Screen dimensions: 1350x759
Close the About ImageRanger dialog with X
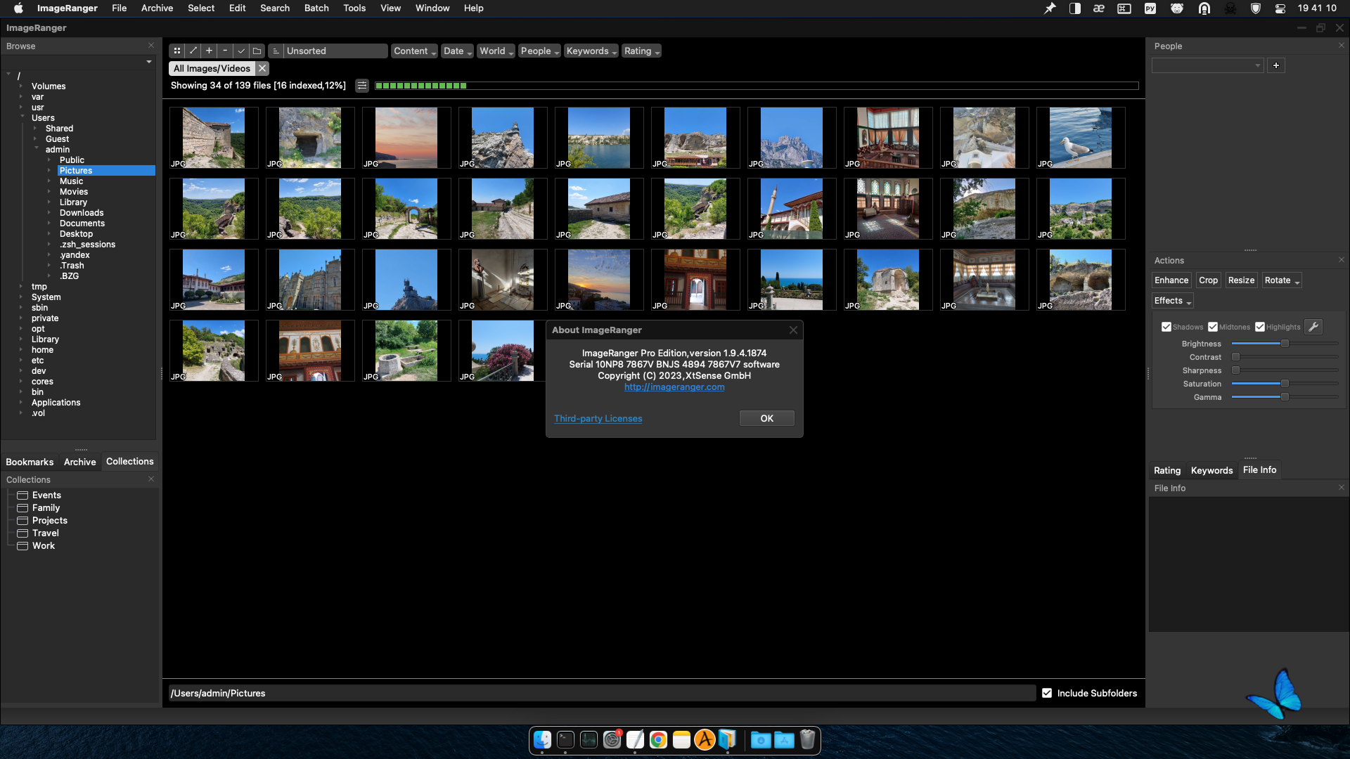[793, 330]
